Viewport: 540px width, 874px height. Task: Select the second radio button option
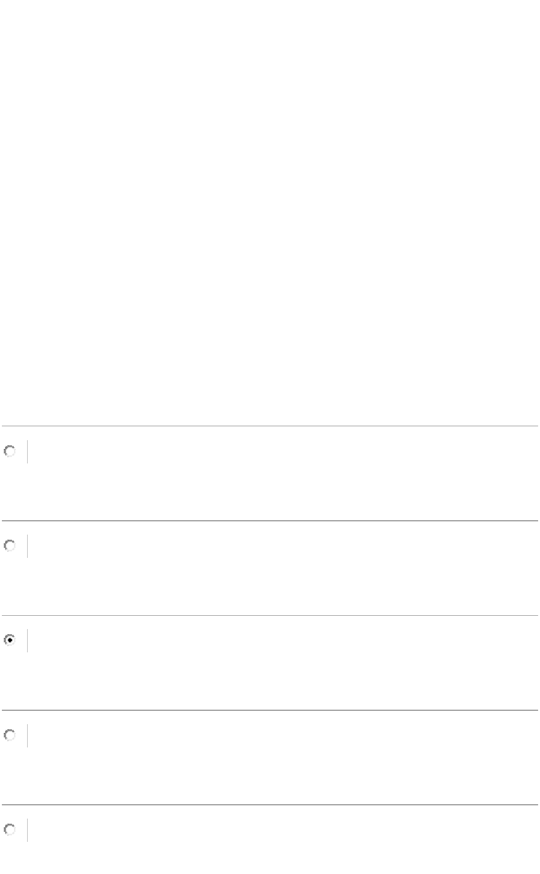[x=9, y=546]
